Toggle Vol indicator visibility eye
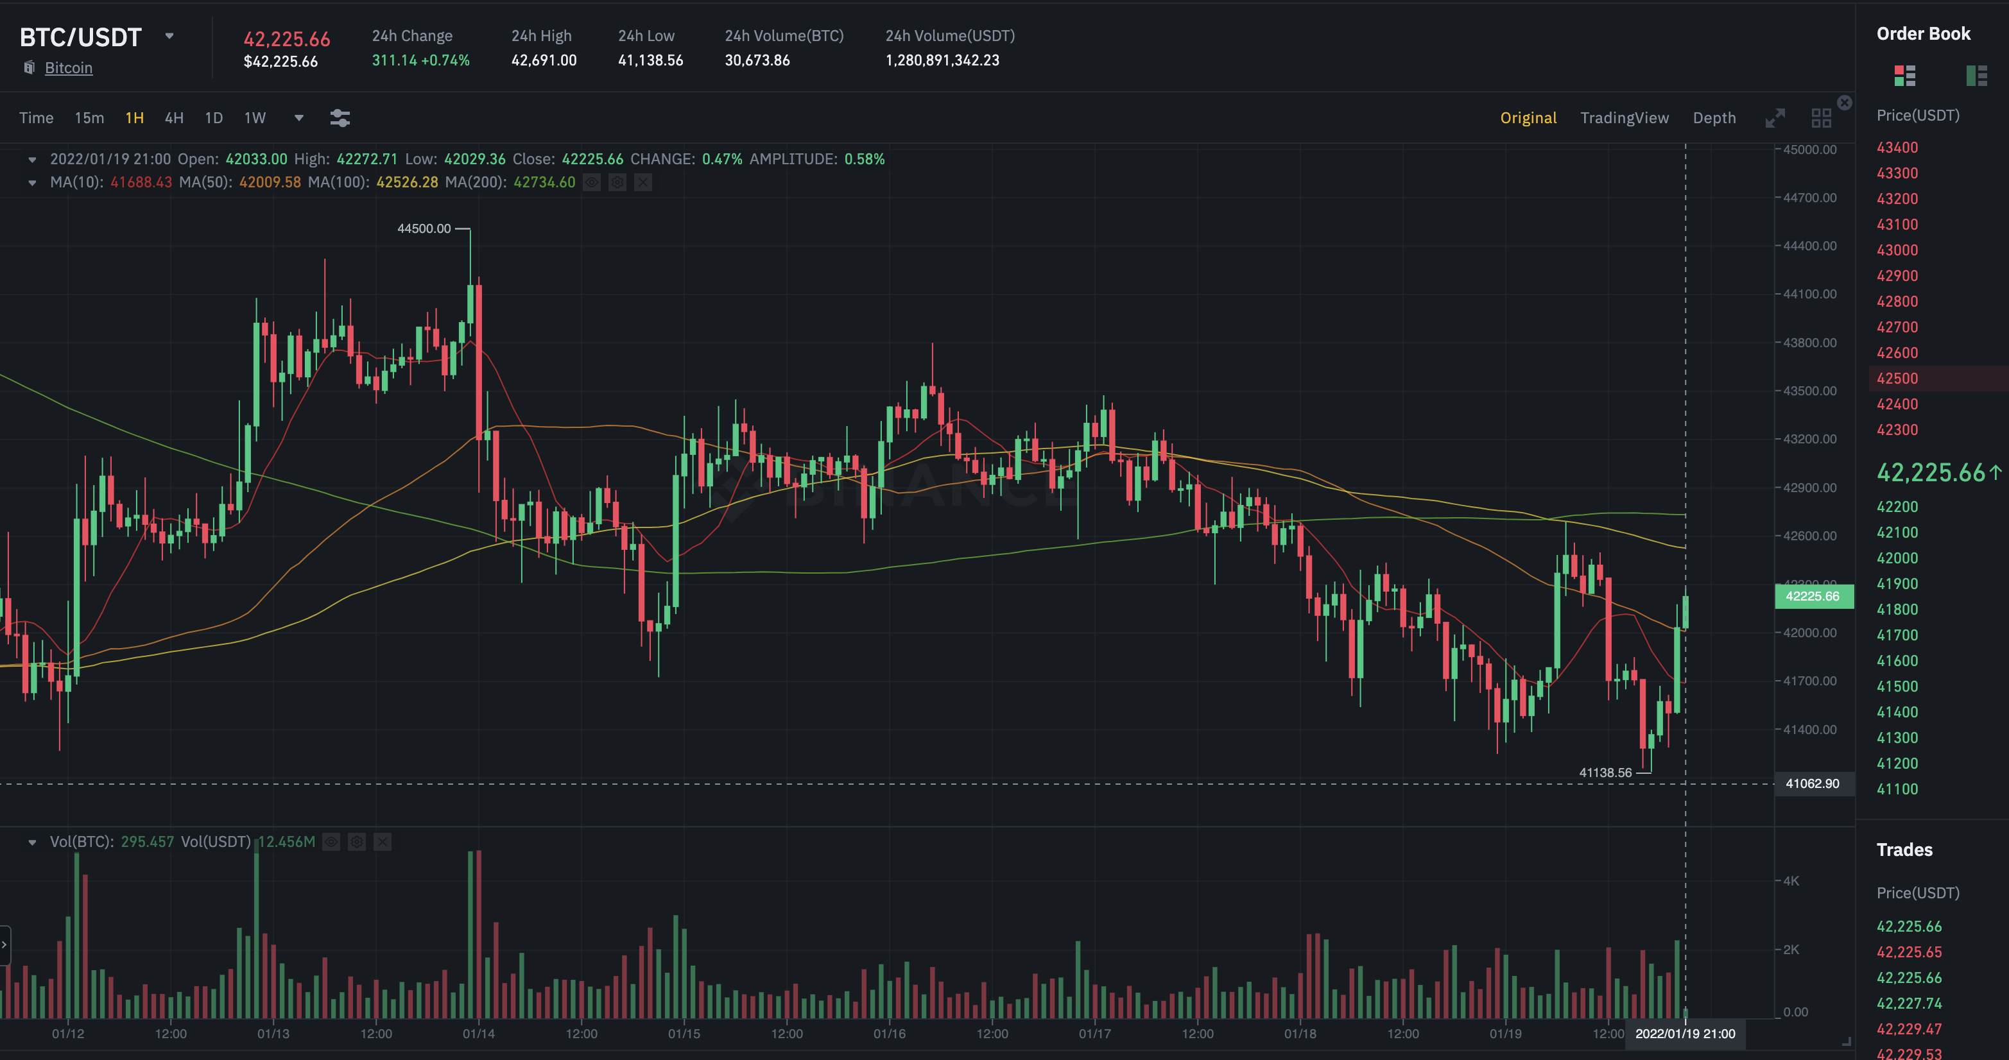2009x1060 pixels. click(x=331, y=842)
